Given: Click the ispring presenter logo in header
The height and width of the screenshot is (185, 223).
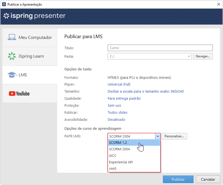Looking at the screenshot, I should coord(34,16).
